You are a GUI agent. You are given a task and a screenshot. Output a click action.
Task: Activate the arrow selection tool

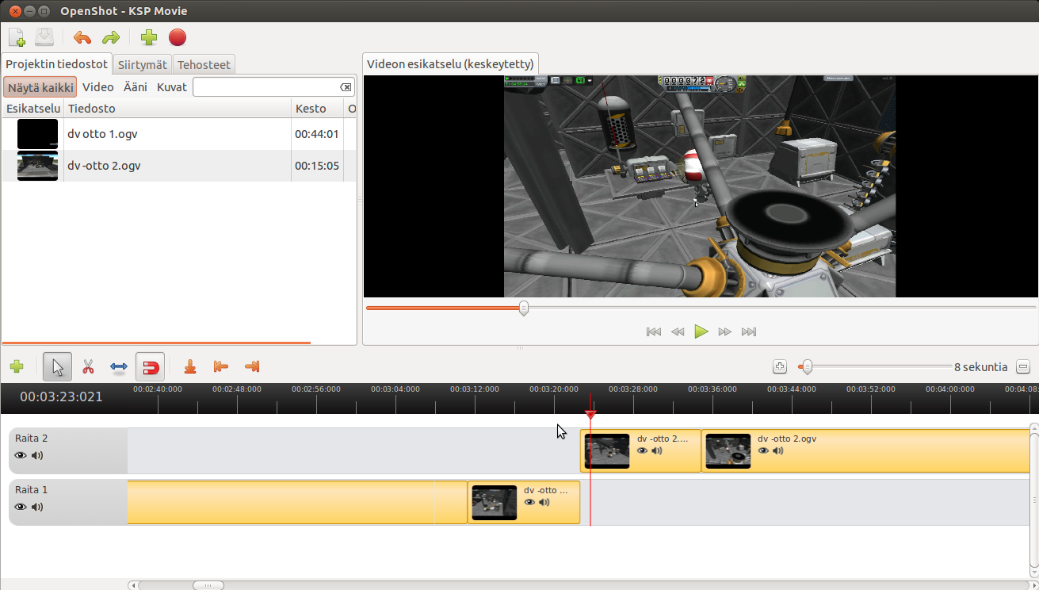[x=57, y=367]
